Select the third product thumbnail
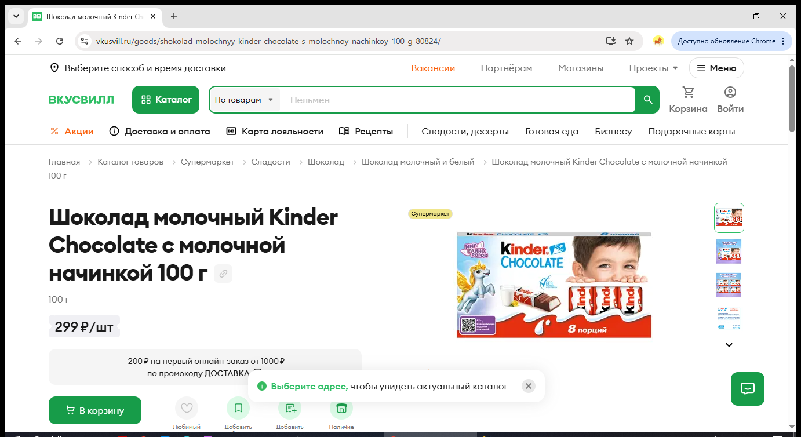The width and height of the screenshot is (801, 437). (729, 285)
